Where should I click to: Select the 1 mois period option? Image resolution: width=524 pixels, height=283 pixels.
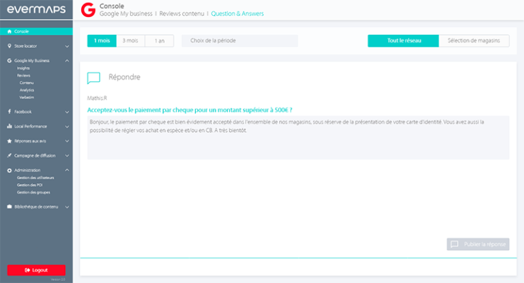click(102, 41)
